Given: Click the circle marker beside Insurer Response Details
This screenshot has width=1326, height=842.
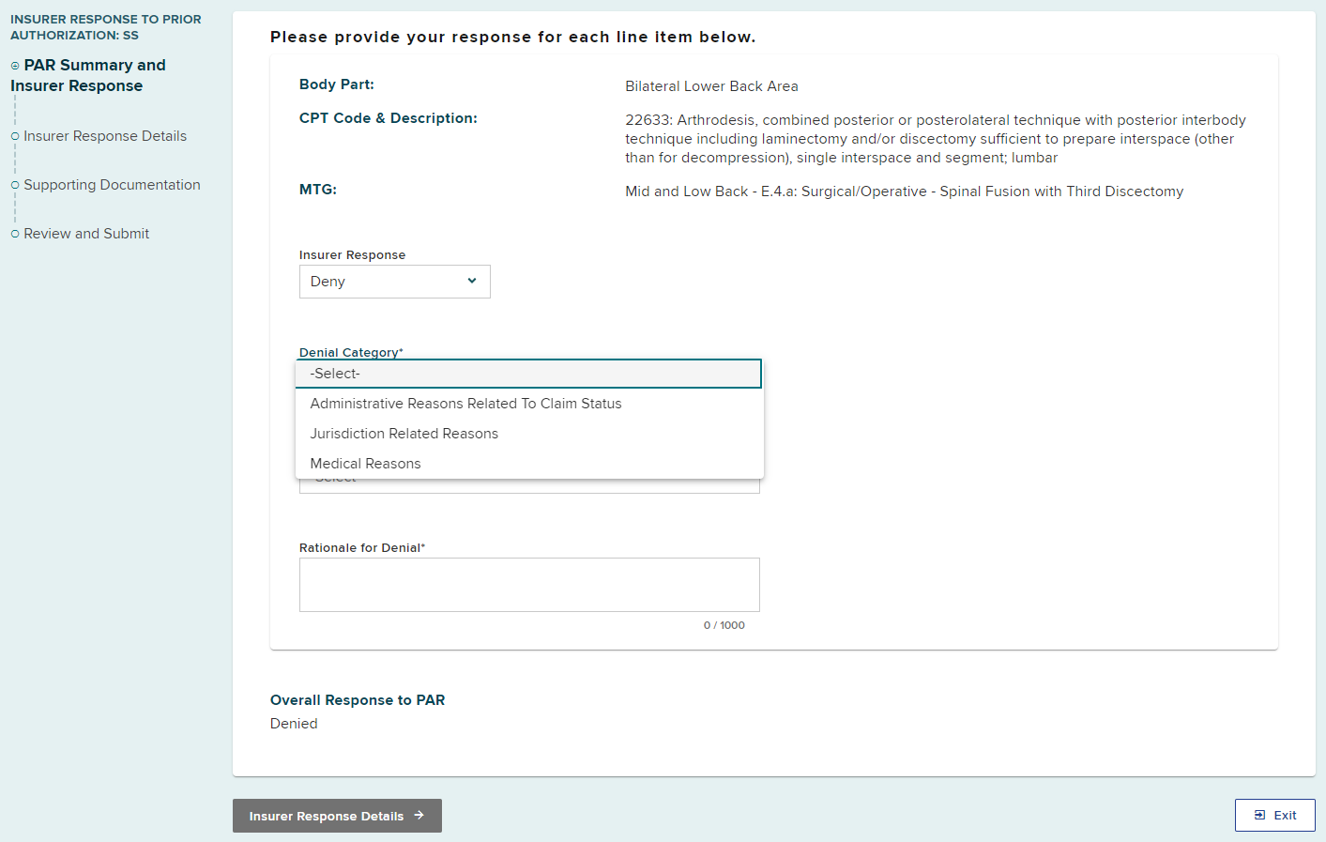Looking at the screenshot, I should tap(15, 137).
